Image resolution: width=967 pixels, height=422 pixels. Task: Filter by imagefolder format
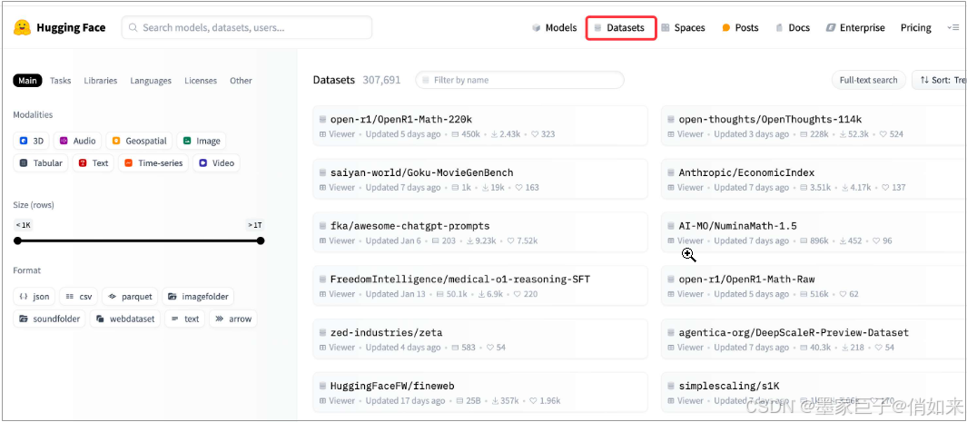(x=198, y=297)
